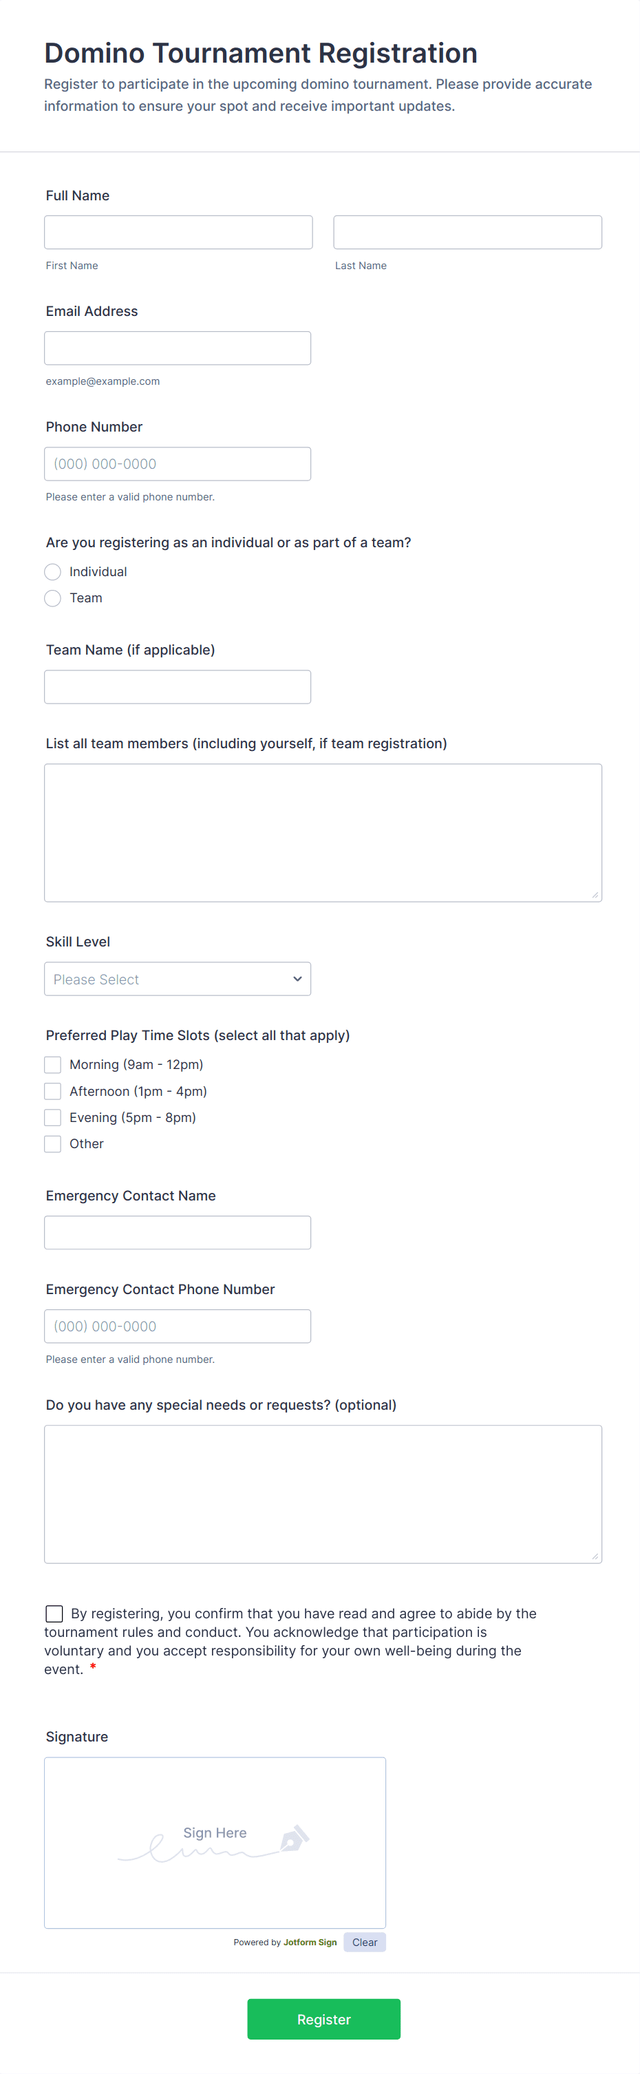This screenshot has height=2074, width=640.
Task: Select the Individual registration radio button
Action: pyautogui.click(x=52, y=571)
